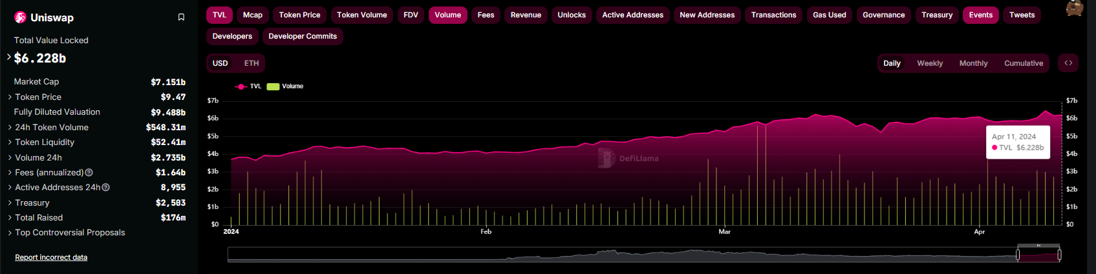Toggle the Governance chart metric
The image size is (1096, 274).
pos(884,15)
